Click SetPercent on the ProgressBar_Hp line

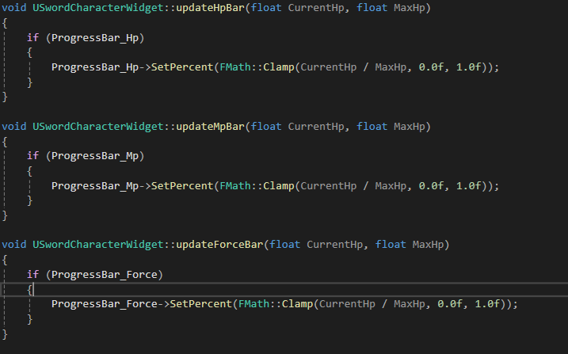coord(182,67)
